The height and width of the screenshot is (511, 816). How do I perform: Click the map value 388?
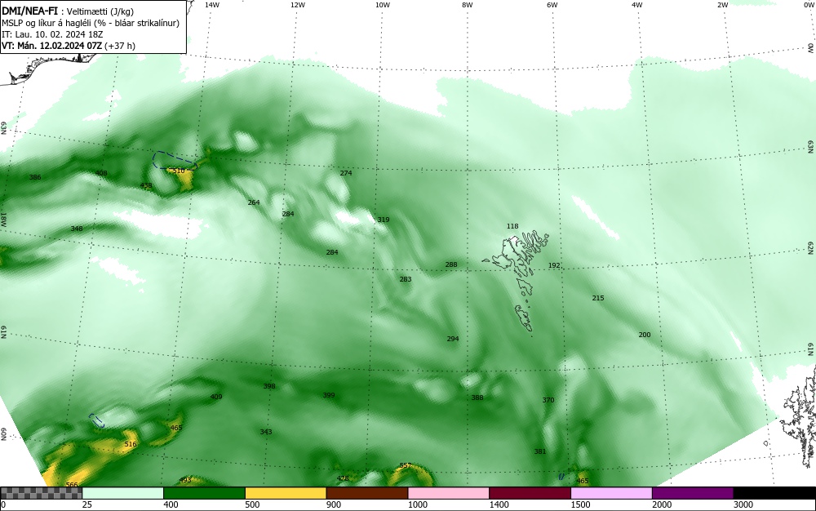(x=477, y=398)
